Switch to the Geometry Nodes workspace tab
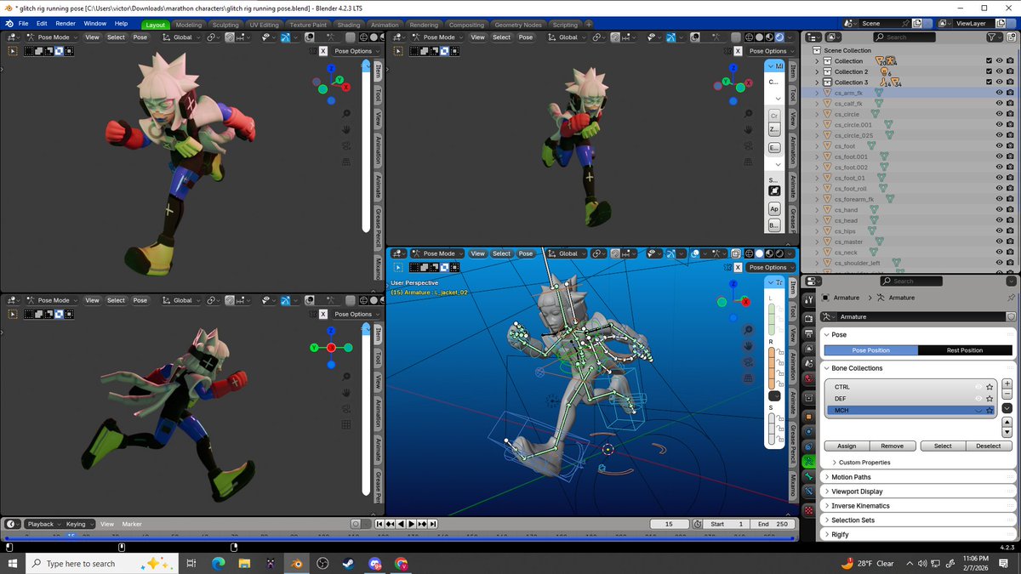1021x574 pixels. pyautogui.click(x=517, y=25)
